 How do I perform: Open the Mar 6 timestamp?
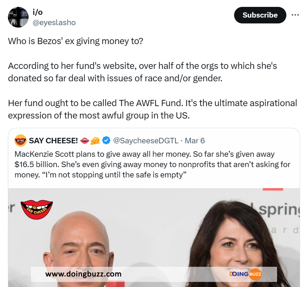pos(195,141)
